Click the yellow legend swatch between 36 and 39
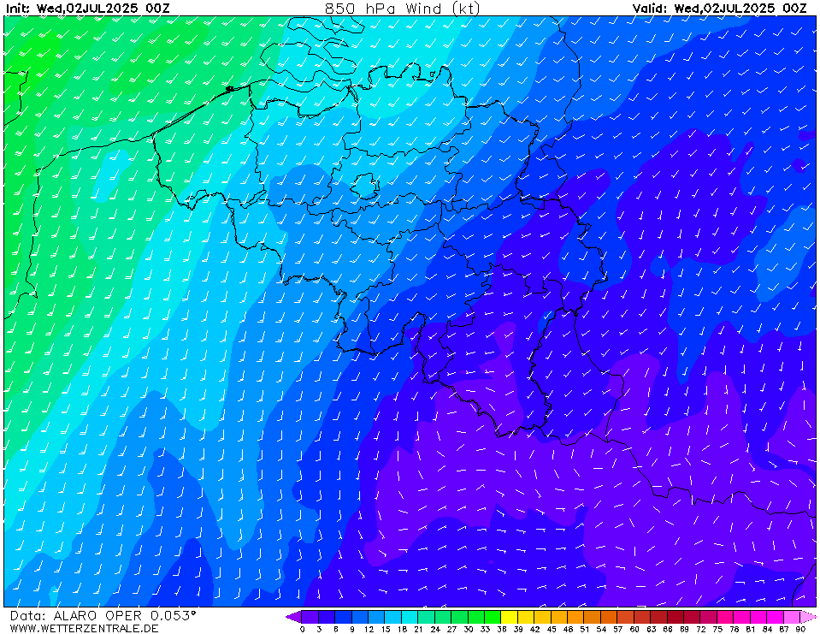Screen dimensions: 820x634 point(510,617)
